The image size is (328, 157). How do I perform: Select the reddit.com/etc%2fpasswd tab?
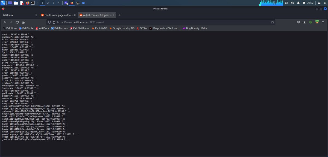[x=97, y=15]
